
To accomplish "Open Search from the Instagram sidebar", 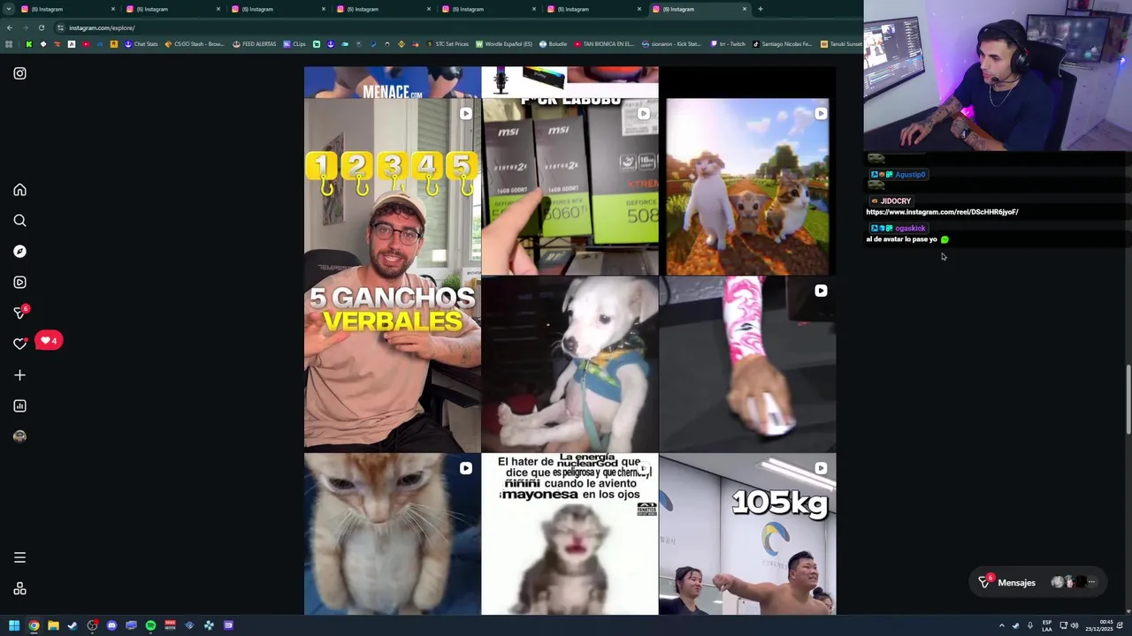I will click(19, 221).
